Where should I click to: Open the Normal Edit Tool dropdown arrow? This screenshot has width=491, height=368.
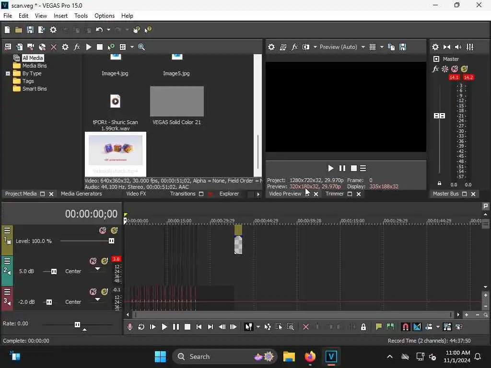(x=258, y=327)
